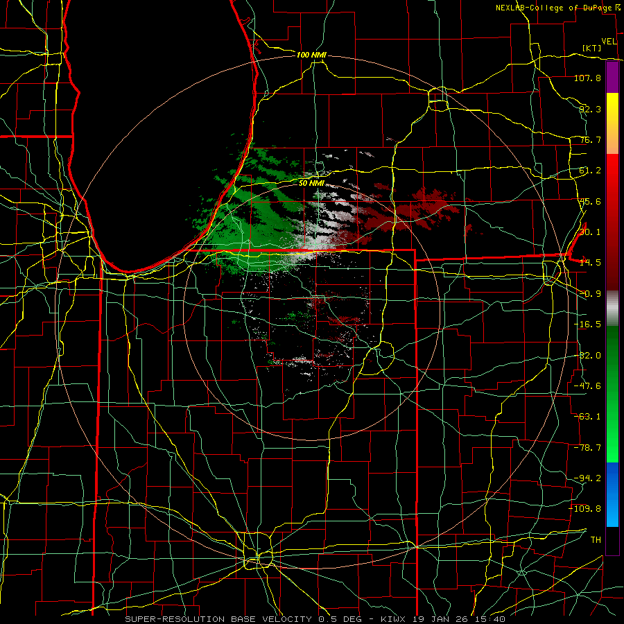Select the -0.9 legend value

[x=590, y=294]
